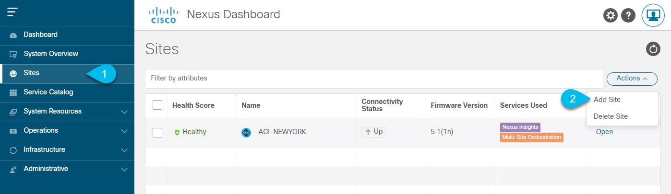Viewport: 671px width, 194px height.
Task: Click the Service Catalog grid icon
Action: pyautogui.click(x=13, y=92)
